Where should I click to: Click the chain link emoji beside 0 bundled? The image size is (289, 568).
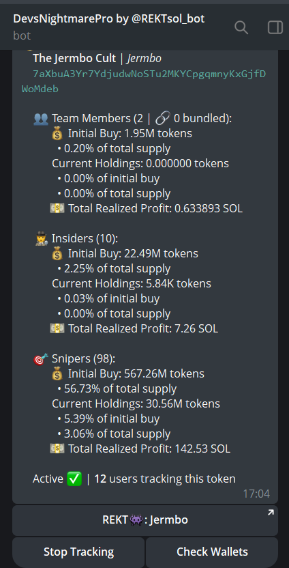click(x=163, y=119)
